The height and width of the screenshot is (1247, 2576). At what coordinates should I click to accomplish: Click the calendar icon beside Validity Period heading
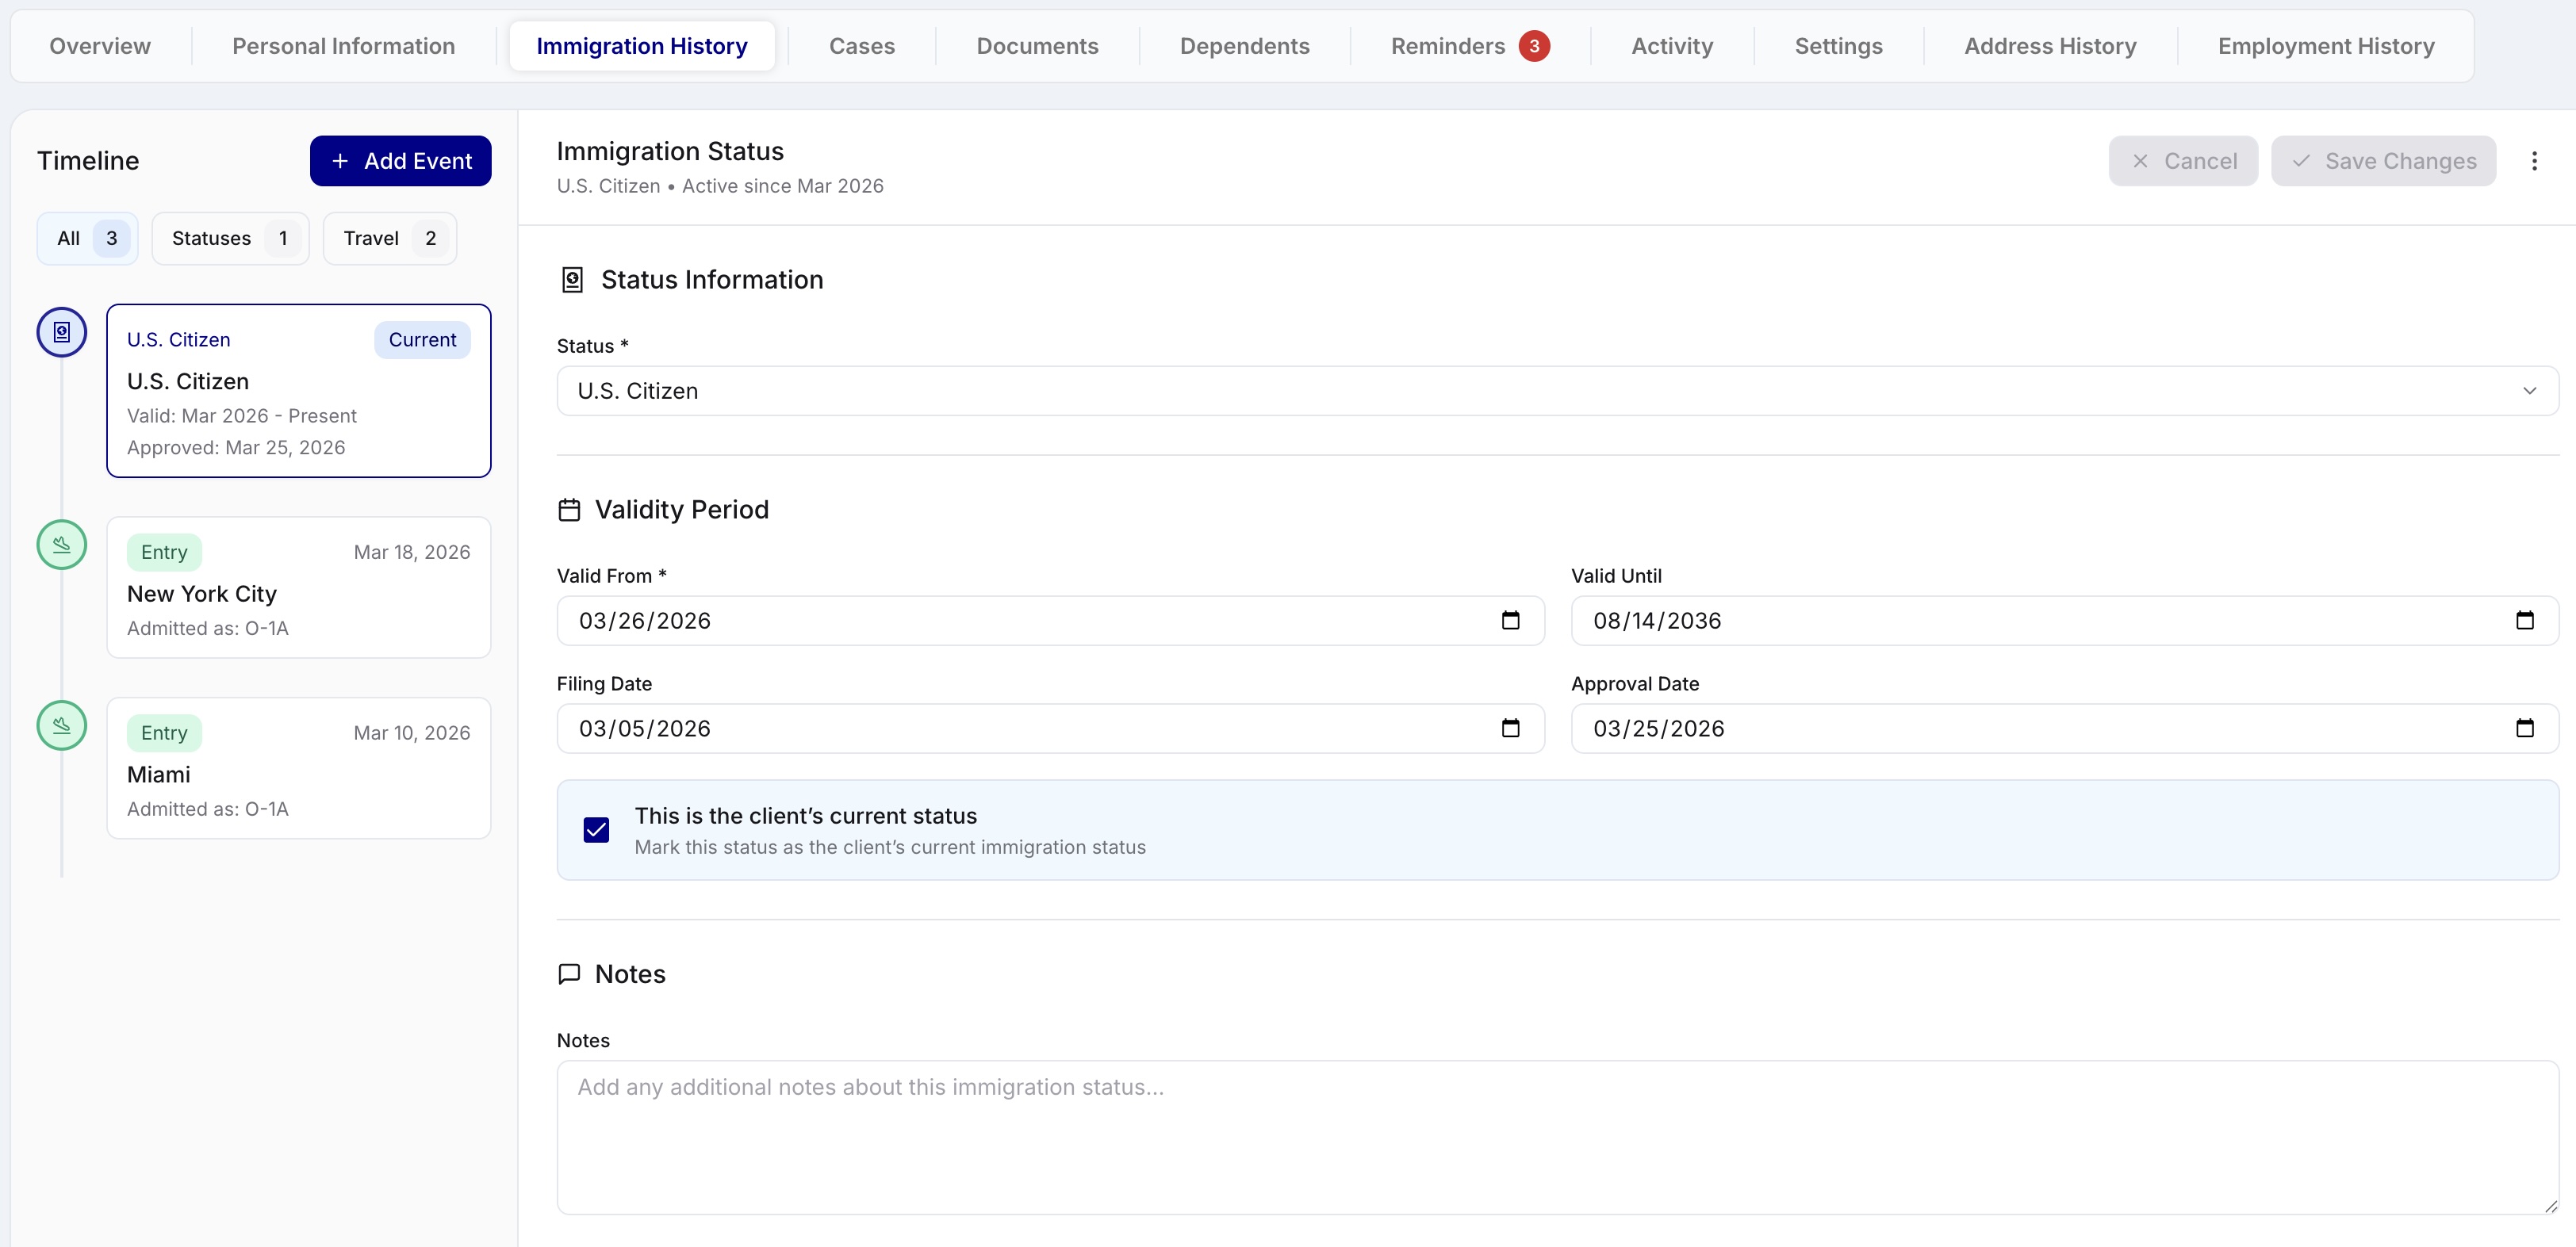(x=569, y=510)
